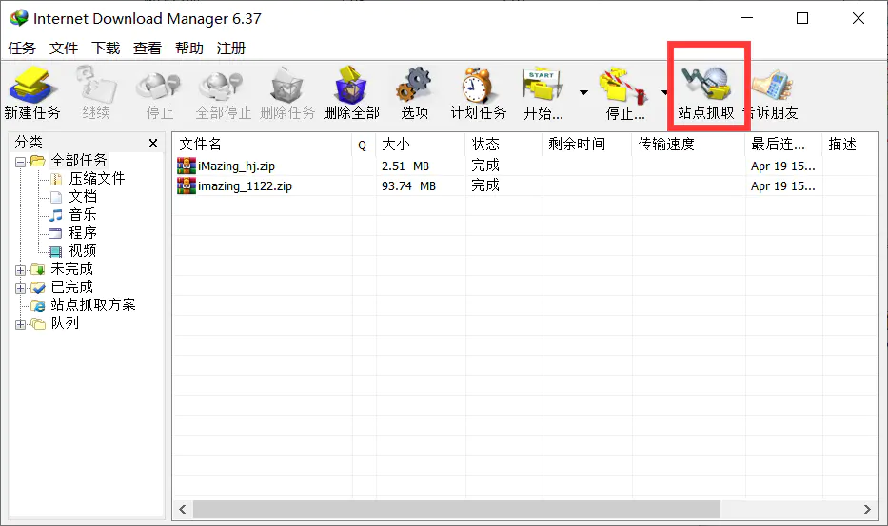The image size is (888, 526).
Task: Collapse the 全部任务 tree node
Action: pyautogui.click(x=20, y=162)
